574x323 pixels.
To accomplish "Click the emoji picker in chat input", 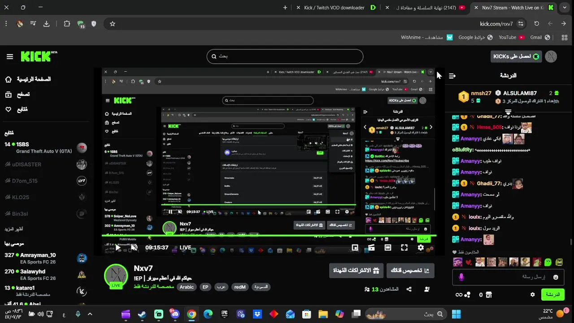I will point(556,277).
